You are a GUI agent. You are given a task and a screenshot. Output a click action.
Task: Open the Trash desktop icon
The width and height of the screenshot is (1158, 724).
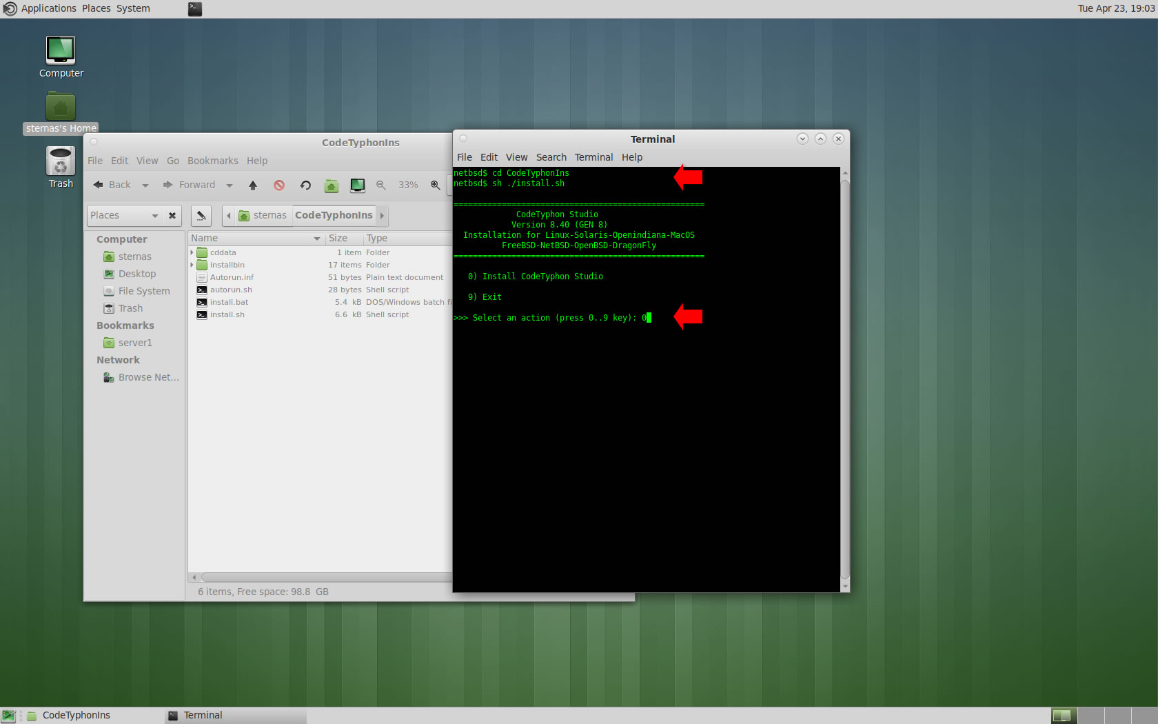[x=61, y=167]
